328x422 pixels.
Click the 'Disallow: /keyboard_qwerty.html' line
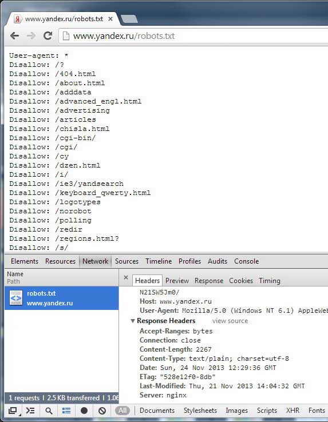tap(80, 193)
